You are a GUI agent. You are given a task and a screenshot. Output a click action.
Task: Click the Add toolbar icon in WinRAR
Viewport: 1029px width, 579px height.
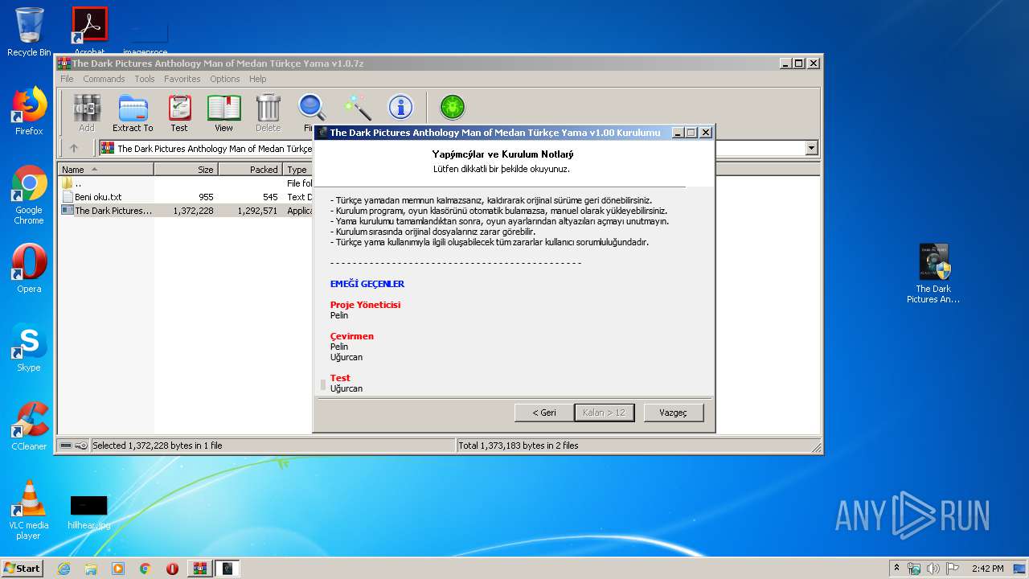pos(87,113)
